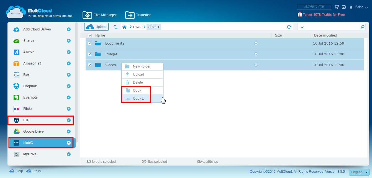
Task: Click the red gift box icon
Action: [300, 14]
